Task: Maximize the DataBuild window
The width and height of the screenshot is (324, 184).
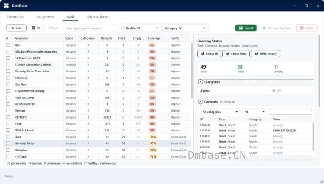Action: [x=306, y=6]
